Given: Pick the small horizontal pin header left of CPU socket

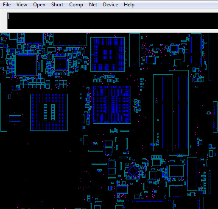Looking at the screenshot, I should point(15,119).
